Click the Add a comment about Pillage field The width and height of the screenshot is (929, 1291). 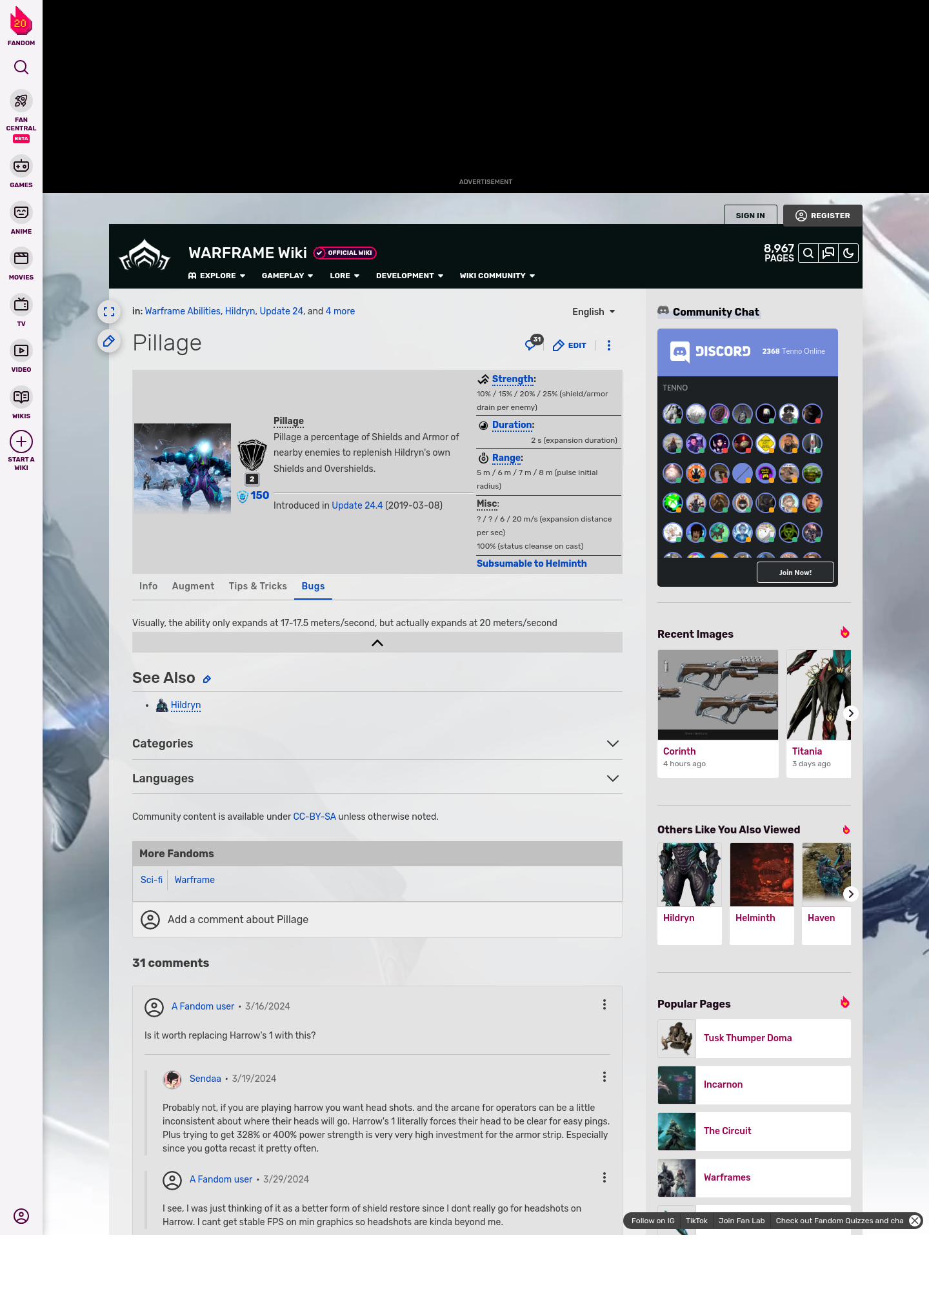coord(377,919)
